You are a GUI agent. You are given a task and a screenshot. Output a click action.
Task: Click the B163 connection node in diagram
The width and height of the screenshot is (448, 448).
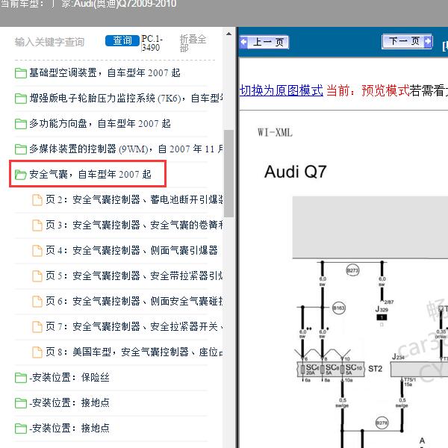point(339,308)
